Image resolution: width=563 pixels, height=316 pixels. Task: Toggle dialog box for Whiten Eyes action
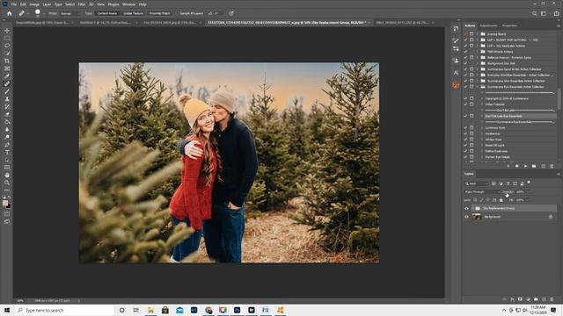(472, 140)
